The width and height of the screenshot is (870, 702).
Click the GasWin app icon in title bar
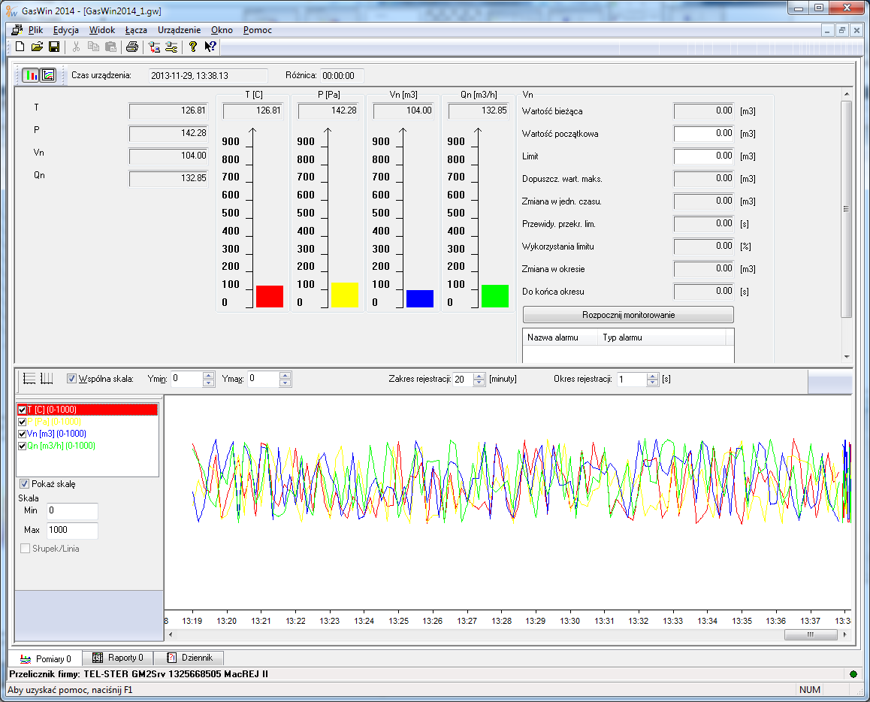coord(11,11)
